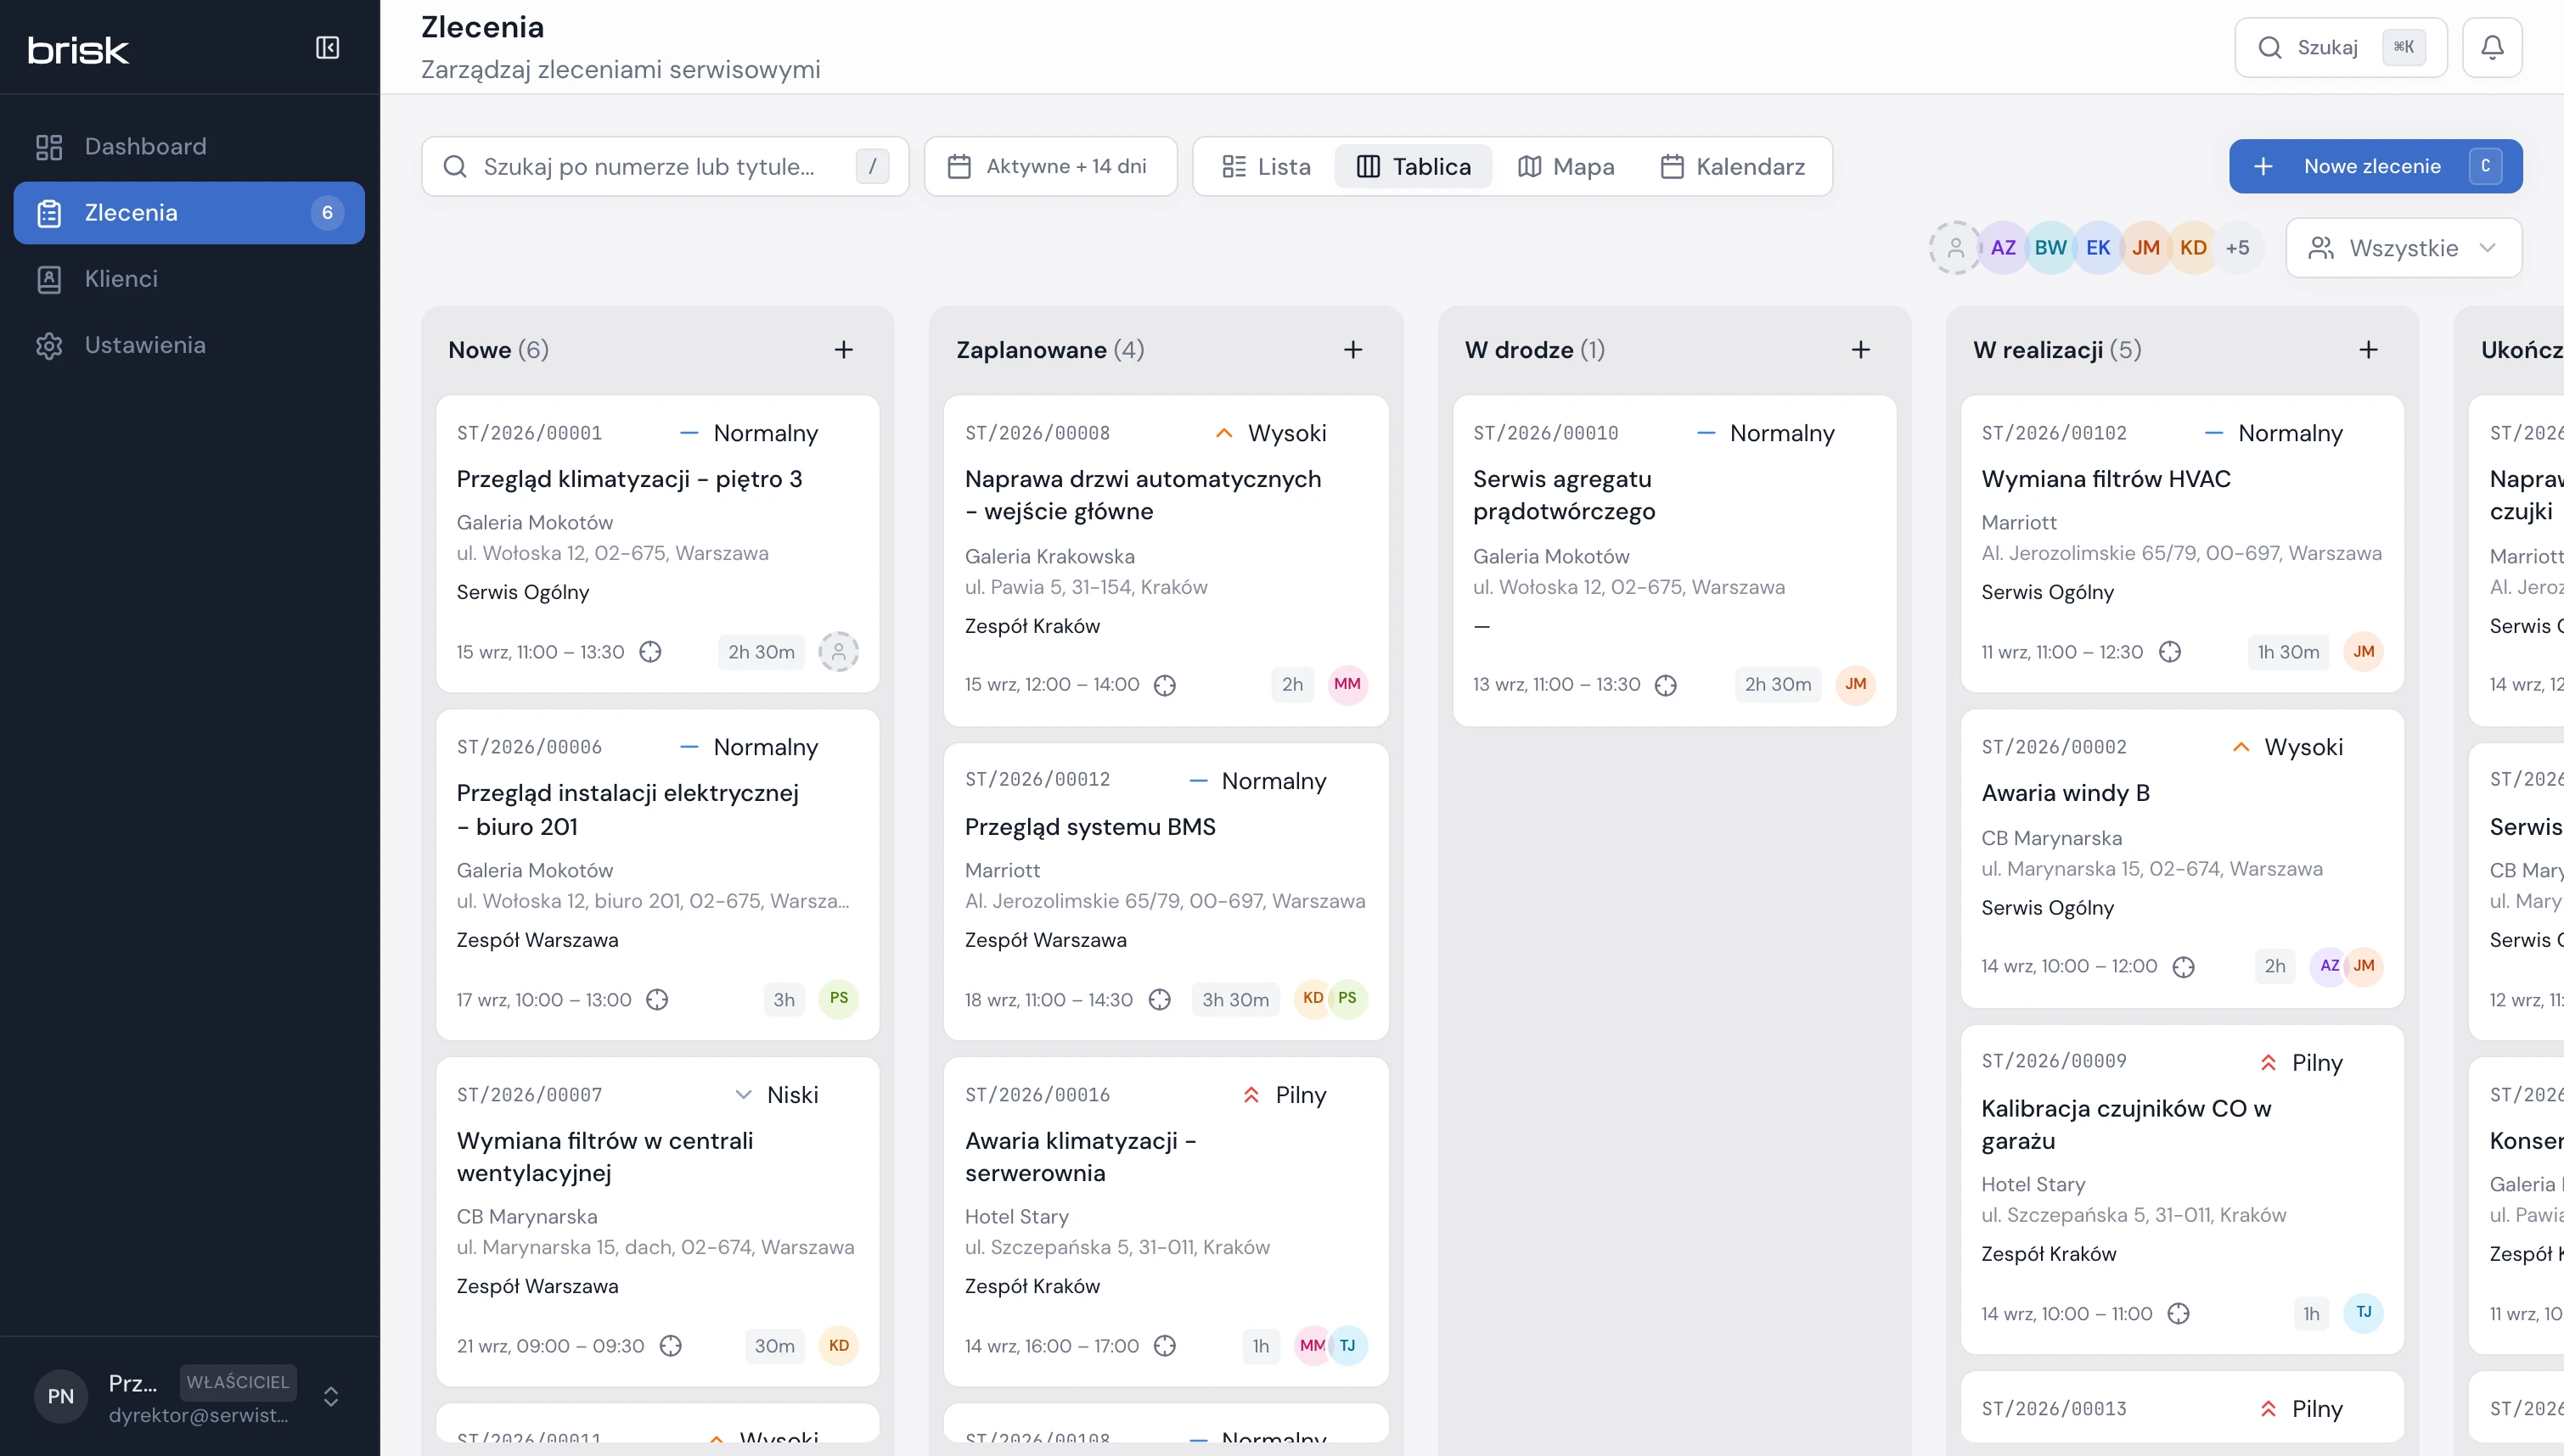
Task: Click clock icon on order ST/2026/00016
Action: (x=1165, y=1346)
